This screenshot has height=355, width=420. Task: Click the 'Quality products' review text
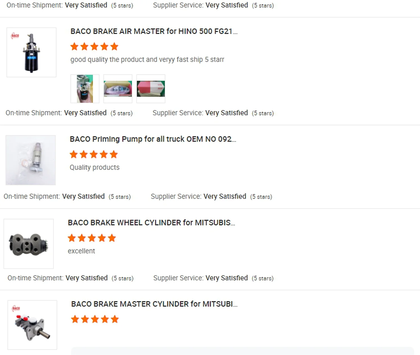point(95,167)
